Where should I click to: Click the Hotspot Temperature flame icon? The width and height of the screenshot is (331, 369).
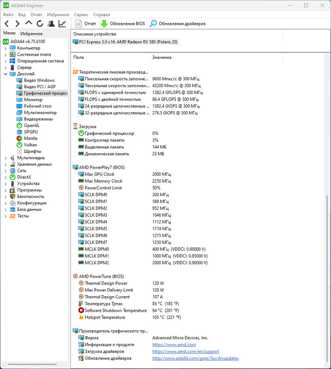[x=81, y=317]
